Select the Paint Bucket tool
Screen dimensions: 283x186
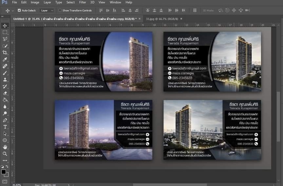[x=5, y=100]
